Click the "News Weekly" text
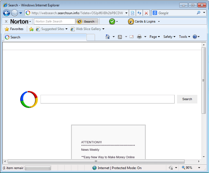The width and height of the screenshot is (209, 173). click(90, 150)
